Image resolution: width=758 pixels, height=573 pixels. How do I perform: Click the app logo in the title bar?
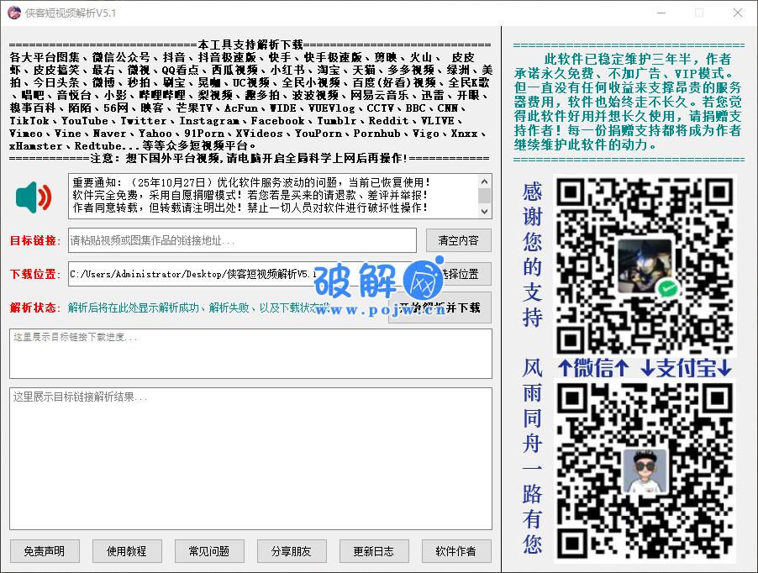pyautogui.click(x=13, y=13)
